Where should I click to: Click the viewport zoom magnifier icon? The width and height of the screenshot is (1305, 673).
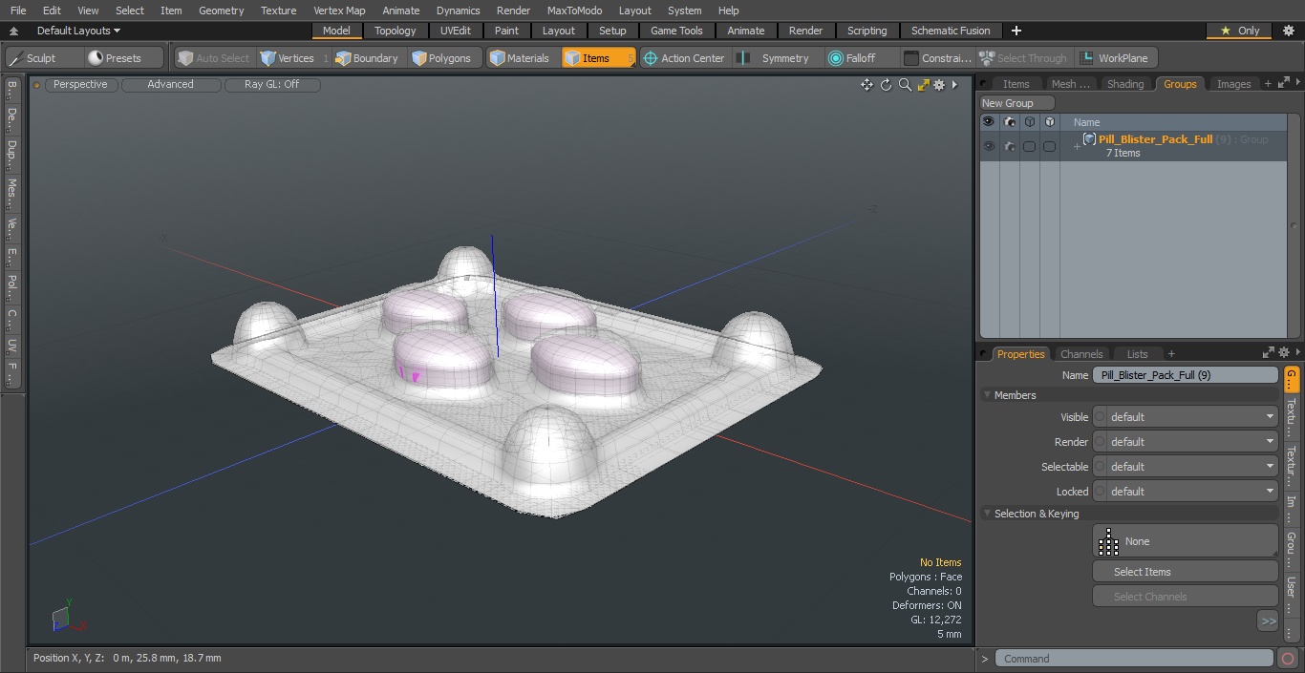tap(905, 85)
